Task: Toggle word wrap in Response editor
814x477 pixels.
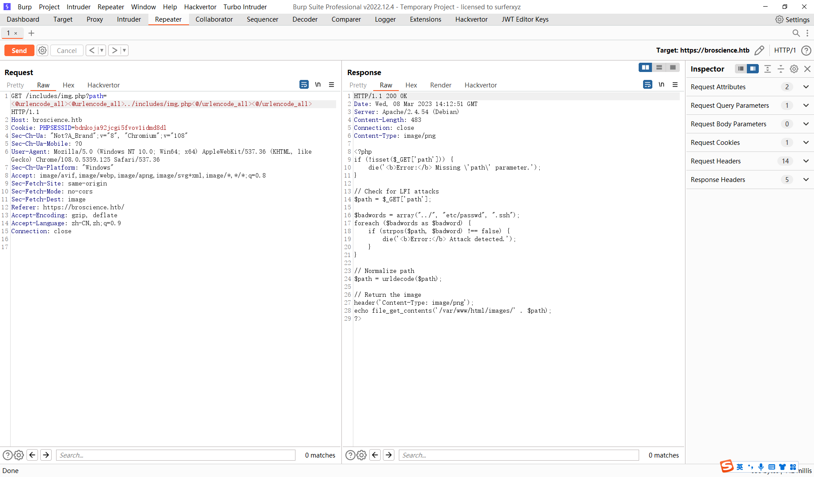Action: 648,84
